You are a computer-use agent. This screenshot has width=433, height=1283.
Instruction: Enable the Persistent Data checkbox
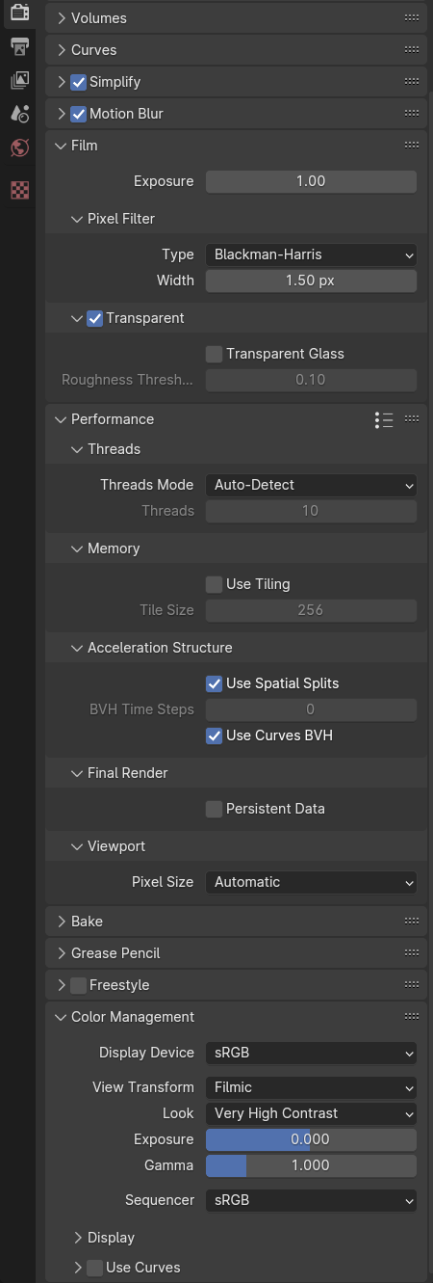pos(214,809)
